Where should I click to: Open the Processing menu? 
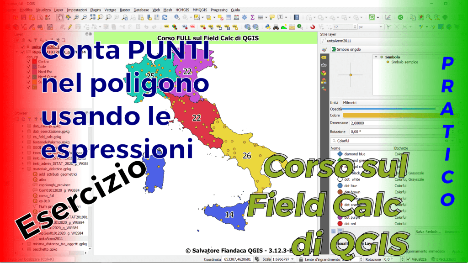coord(219,10)
